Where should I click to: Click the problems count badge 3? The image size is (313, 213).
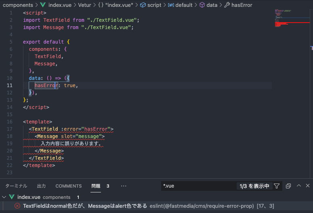click(x=108, y=186)
